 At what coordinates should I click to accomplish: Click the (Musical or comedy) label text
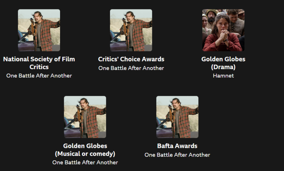click(85, 154)
